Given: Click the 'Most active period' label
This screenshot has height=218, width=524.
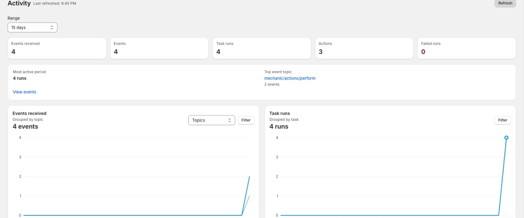Looking at the screenshot, I should [30, 72].
